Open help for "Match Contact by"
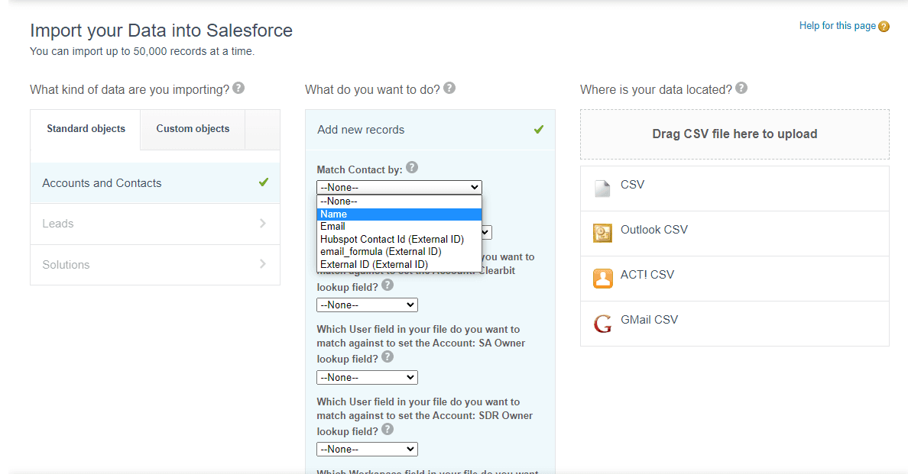Image resolution: width=908 pixels, height=474 pixels. [412, 167]
